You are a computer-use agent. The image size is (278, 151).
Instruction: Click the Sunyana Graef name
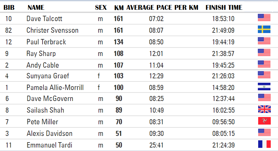[48, 76]
